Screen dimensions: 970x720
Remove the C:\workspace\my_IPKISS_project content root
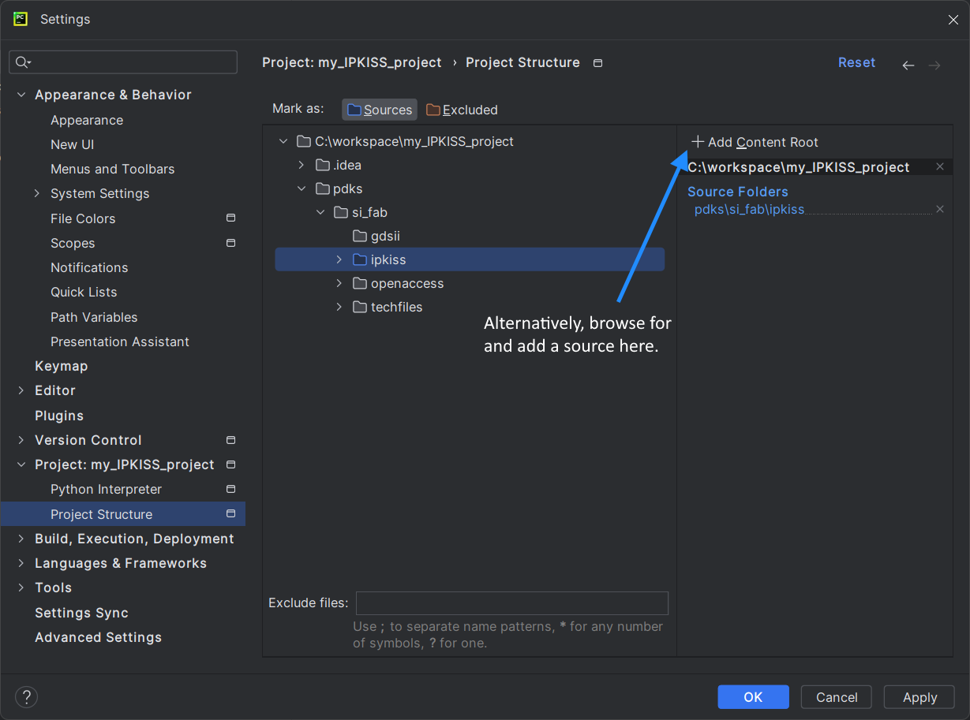(939, 167)
